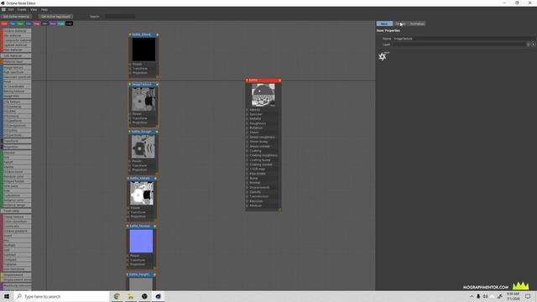Click the Medium input pin

pyautogui.click(x=247, y=206)
